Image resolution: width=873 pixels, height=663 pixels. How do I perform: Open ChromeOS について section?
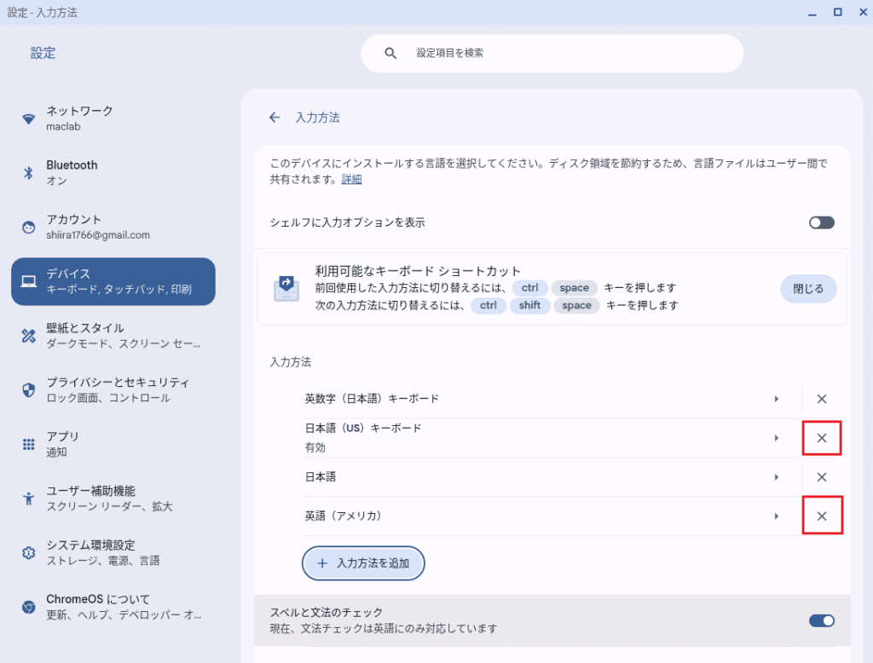click(x=113, y=607)
